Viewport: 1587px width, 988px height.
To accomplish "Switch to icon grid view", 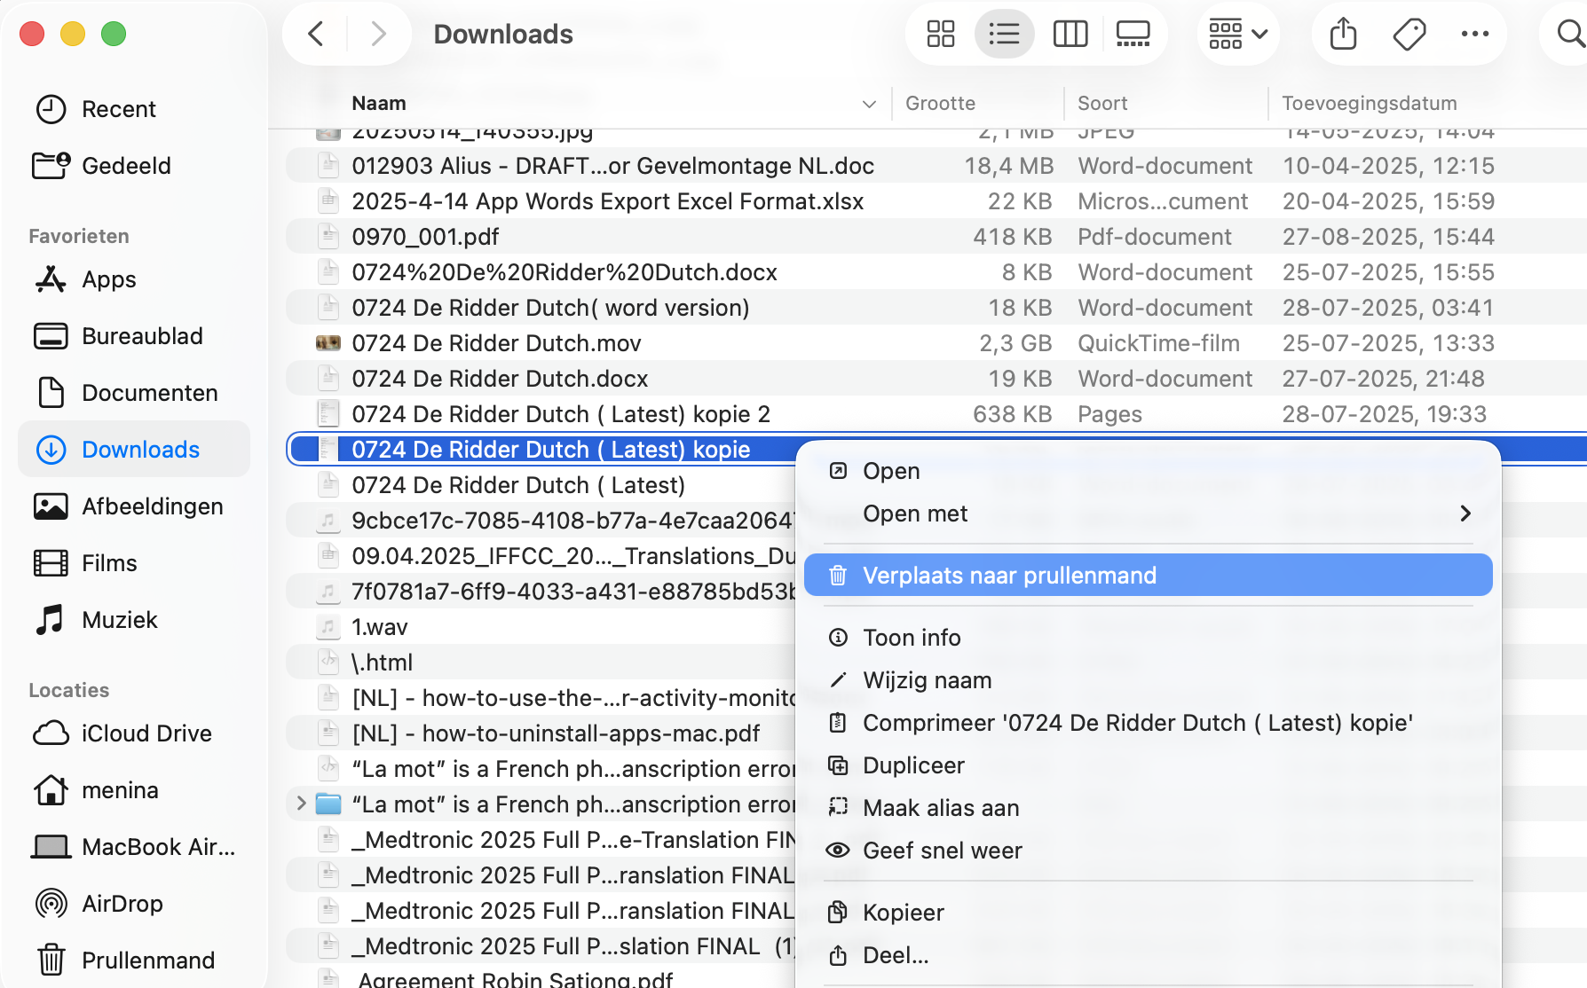I will coord(939,34).
